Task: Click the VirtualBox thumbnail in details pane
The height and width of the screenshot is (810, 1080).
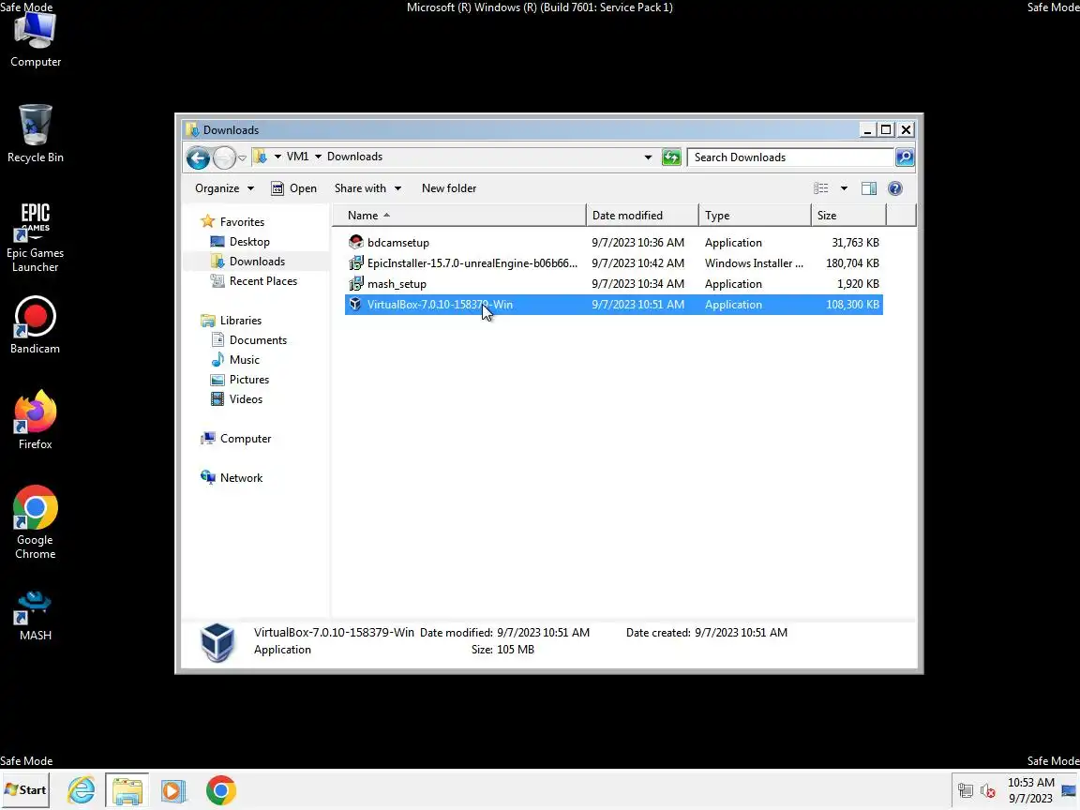Action: click(x=217, y=642)
